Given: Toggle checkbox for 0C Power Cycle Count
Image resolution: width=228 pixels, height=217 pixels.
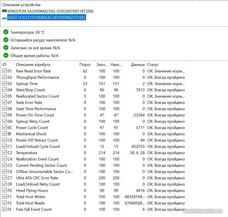Looking at the screenshot, I should tap(5, 127).
